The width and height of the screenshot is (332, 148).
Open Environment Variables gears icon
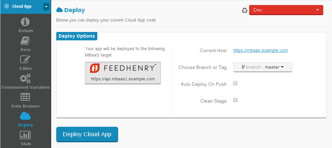25,78
